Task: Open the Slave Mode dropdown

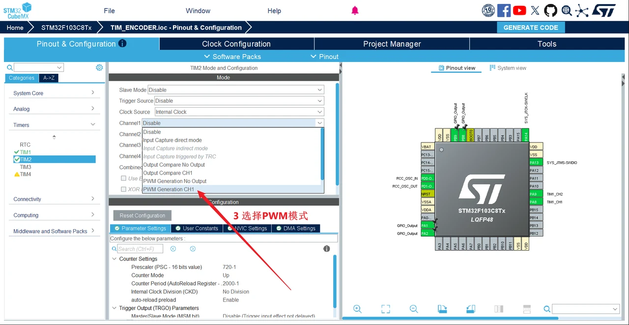Action: coord(236,90)
